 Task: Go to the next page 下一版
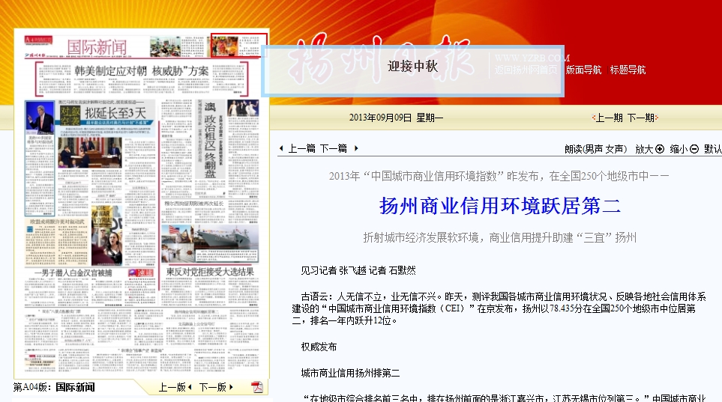[213, 387]
